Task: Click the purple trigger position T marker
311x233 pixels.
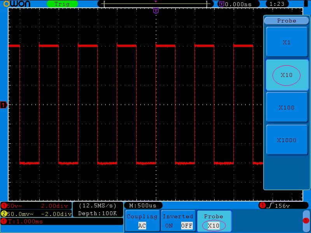Action: point(156,10)
